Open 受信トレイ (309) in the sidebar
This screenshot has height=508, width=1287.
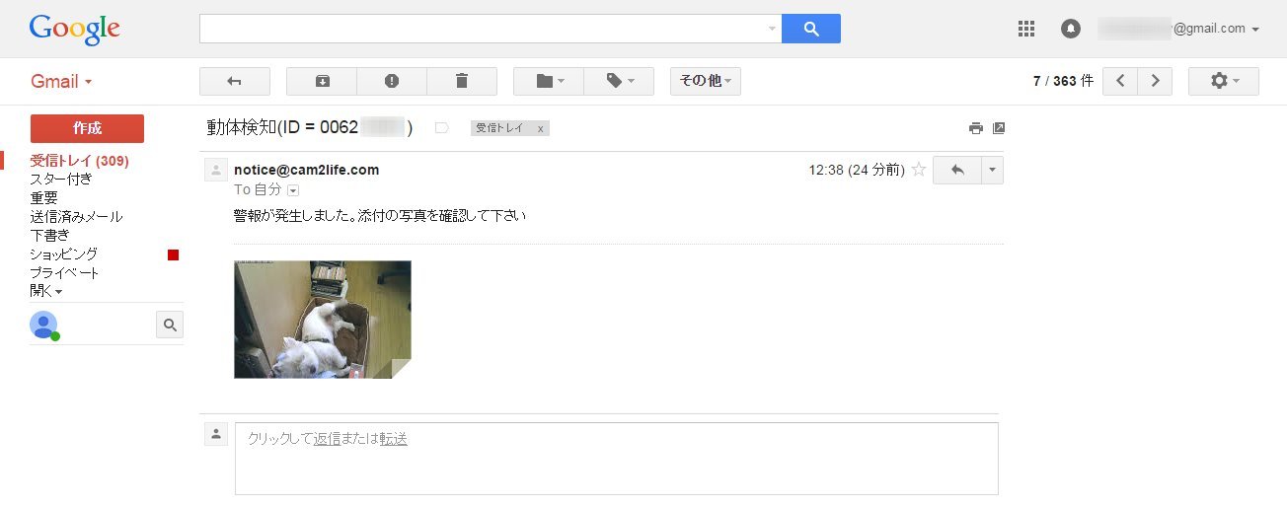pos(80,161)
